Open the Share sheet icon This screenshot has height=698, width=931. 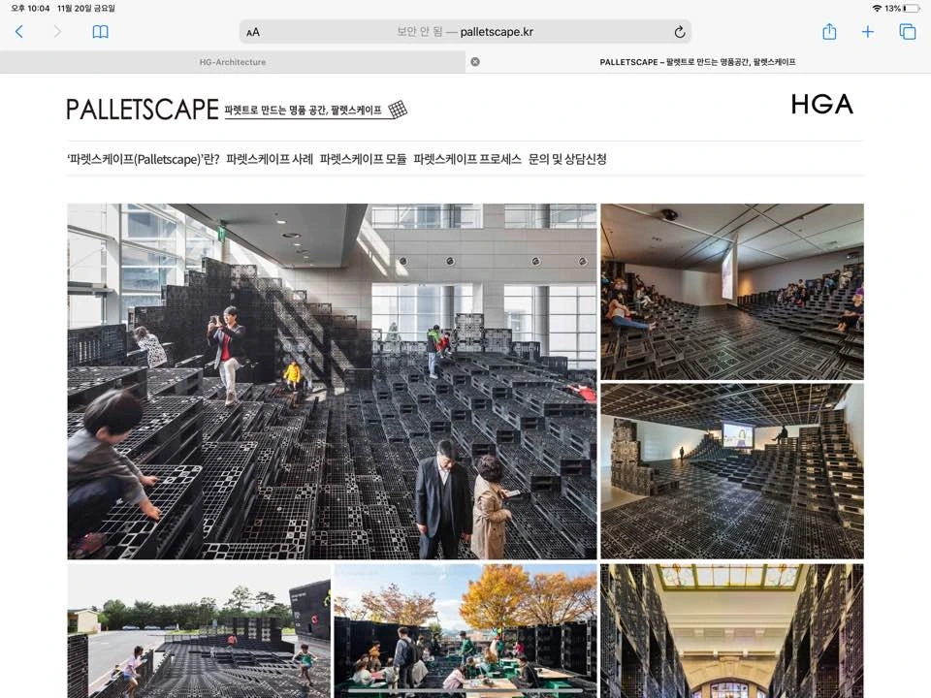point(829,31)
